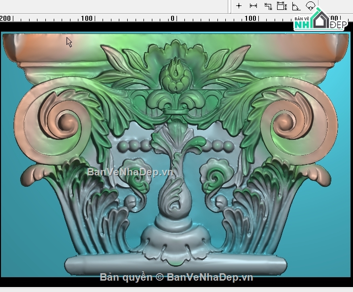Click the left row of carved beads
The height and width of the screenshot is (292, 353).
click(x=134, y=146)
